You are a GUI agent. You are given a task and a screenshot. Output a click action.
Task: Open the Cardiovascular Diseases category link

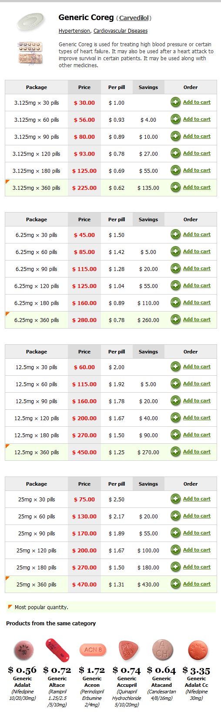(x=121, y=31)
